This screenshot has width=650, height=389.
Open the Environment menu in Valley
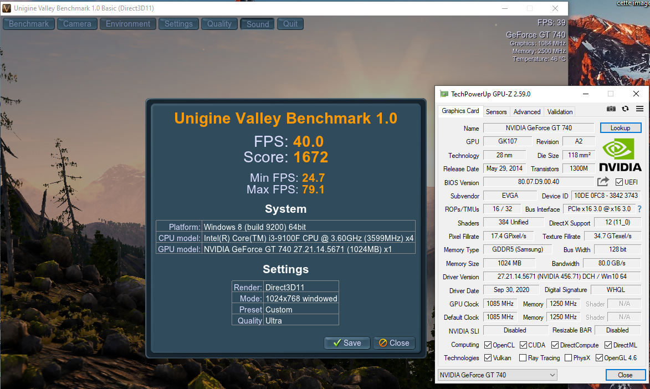[127, 24]
